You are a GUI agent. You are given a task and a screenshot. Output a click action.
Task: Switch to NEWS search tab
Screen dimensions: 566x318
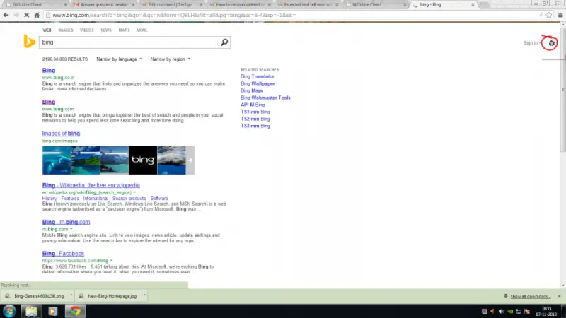tap(105, 30)
